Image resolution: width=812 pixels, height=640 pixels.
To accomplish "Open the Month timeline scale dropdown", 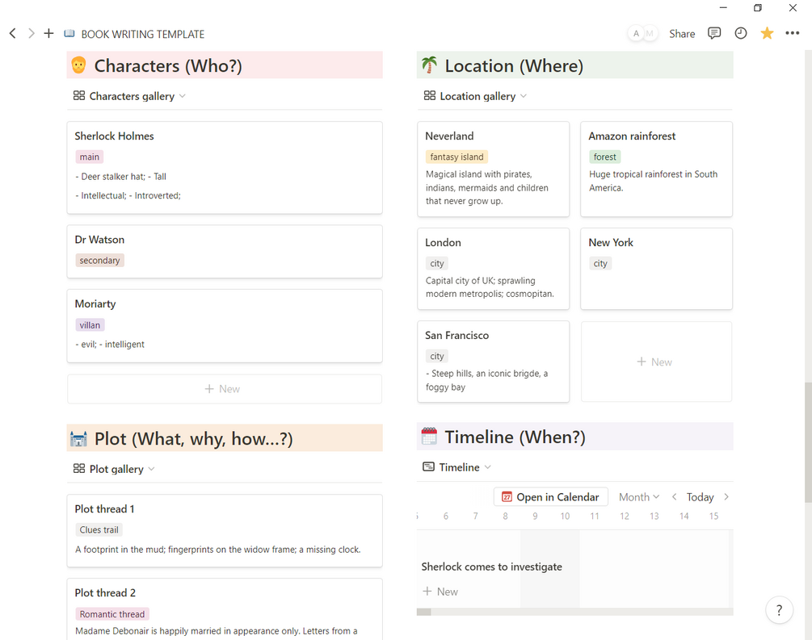I will [639, 497].
